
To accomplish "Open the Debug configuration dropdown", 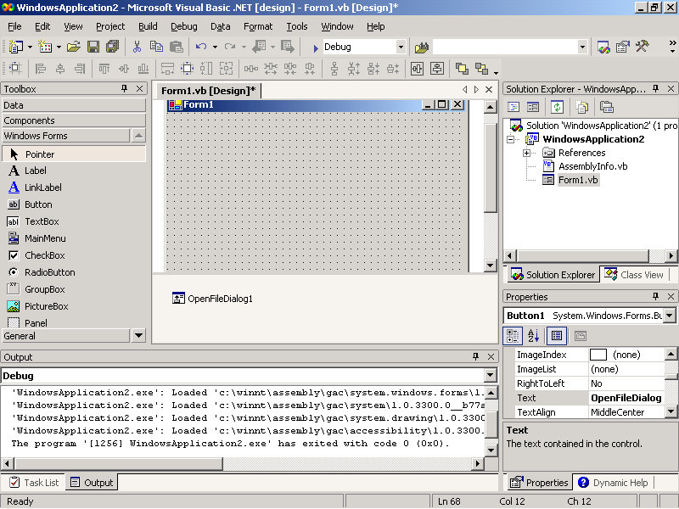I will tap(401, 47).
